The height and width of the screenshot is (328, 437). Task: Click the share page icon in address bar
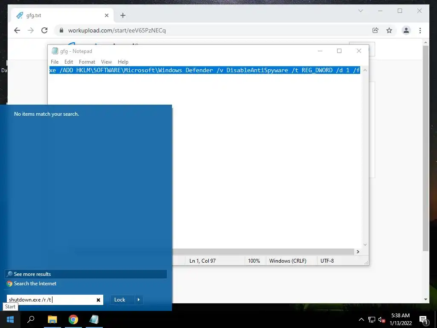[376, 30]
